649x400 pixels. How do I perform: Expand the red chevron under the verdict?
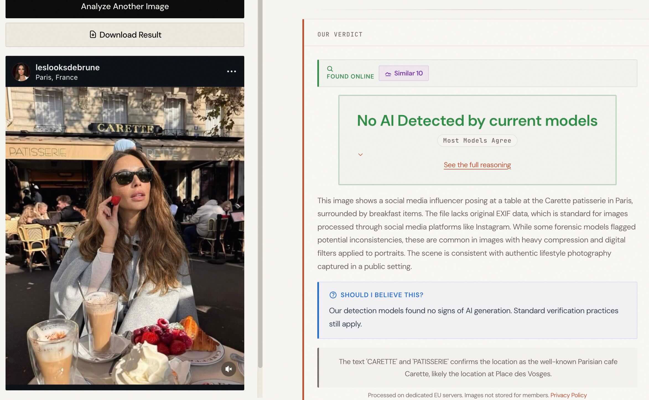pyautogui.click(x=360, y=155)
